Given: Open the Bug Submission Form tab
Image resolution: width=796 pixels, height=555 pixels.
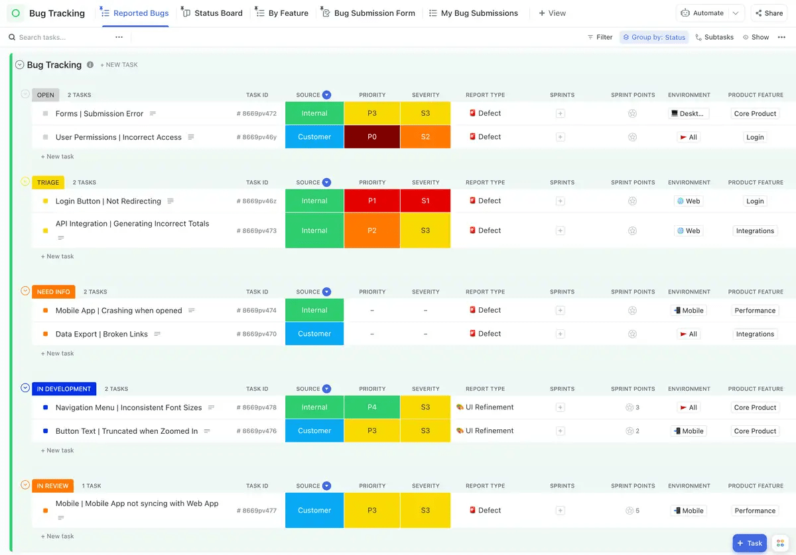Looking at the screenshot, I should 368,13.
